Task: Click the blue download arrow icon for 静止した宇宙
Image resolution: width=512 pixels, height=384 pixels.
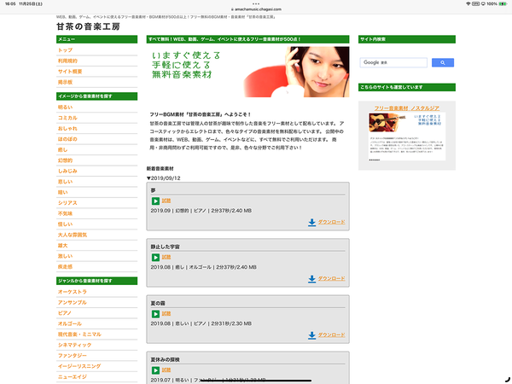Action: click(x=311, y=279)
